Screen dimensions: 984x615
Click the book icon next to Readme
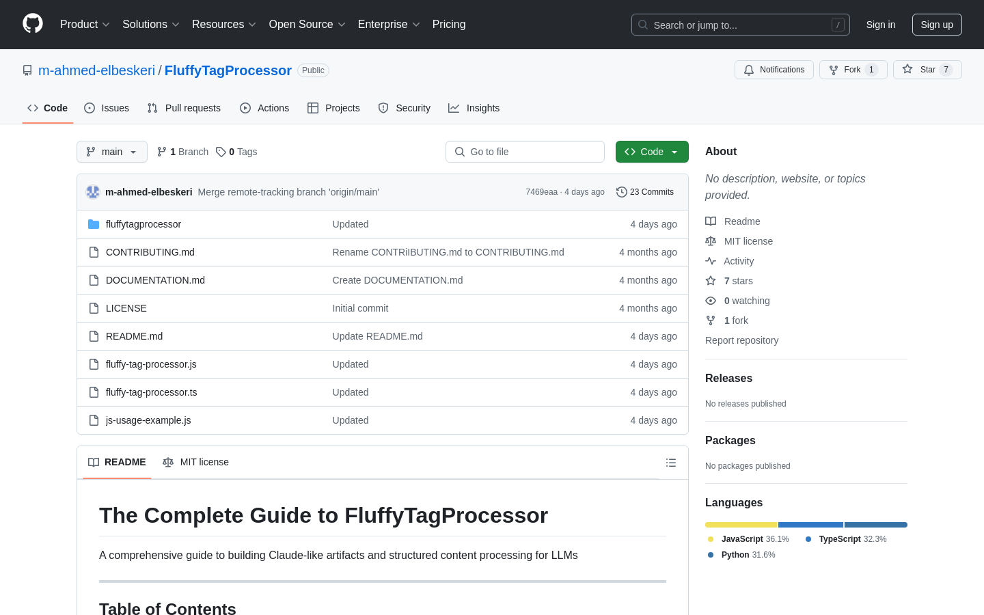click(x=711, y=221)
